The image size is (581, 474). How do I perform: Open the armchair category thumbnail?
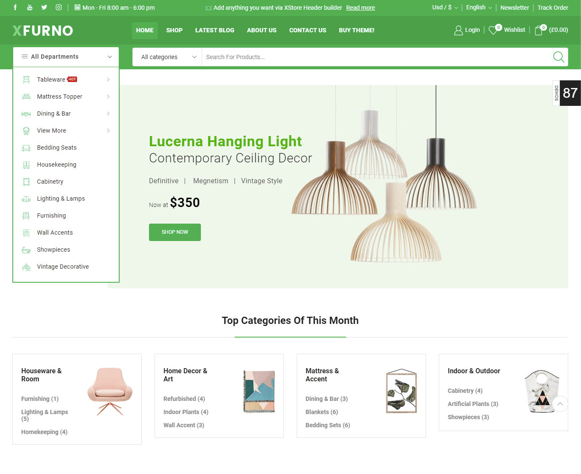(110, 391)
